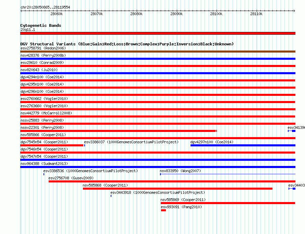
Task: Select the red nsv585869 loss bar
Action: click(x=228, y=203)
